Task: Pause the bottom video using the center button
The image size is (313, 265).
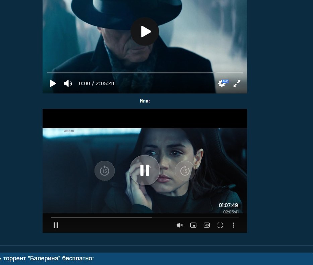Action: click(x=145, y=170)
